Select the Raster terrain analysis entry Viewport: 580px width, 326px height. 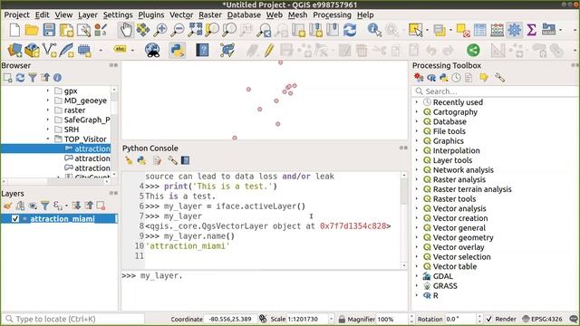tap(472, 189)
